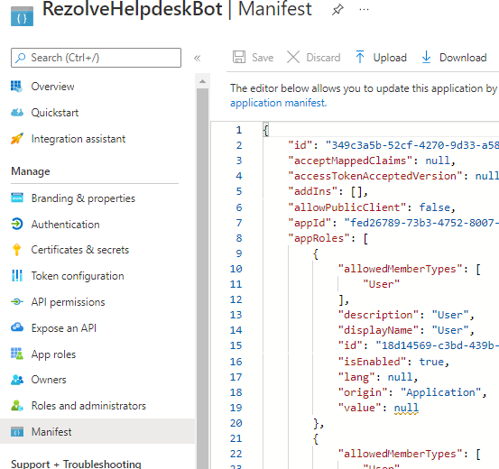Click the sidebar scrollbar up arrow
This screenshot has height=469, width=499.
[202, 81]
